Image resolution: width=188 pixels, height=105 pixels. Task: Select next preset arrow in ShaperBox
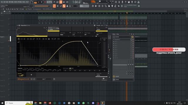point(103,25)
